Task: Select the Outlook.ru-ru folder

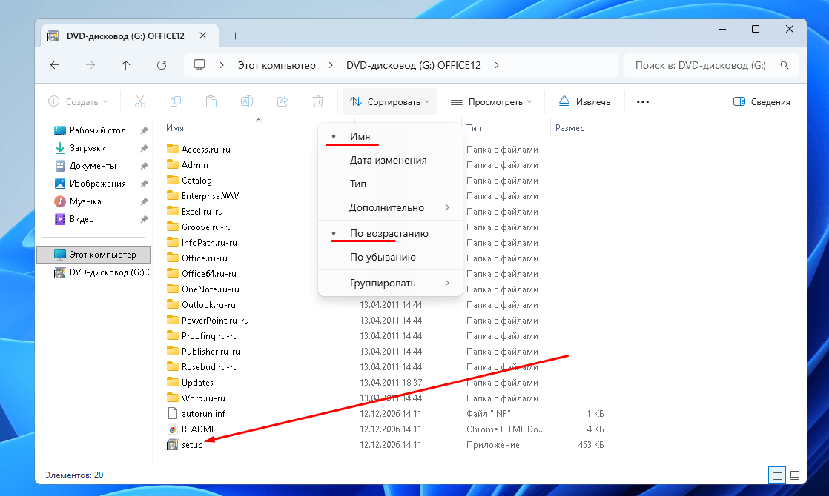Action: click(x=208, y=305)
